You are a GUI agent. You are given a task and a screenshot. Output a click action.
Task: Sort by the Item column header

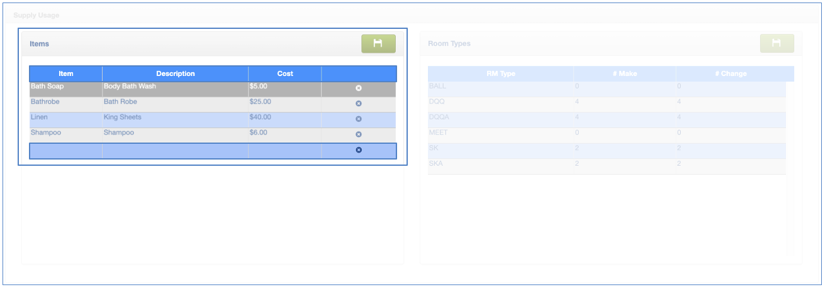click(x=66, y=73)
